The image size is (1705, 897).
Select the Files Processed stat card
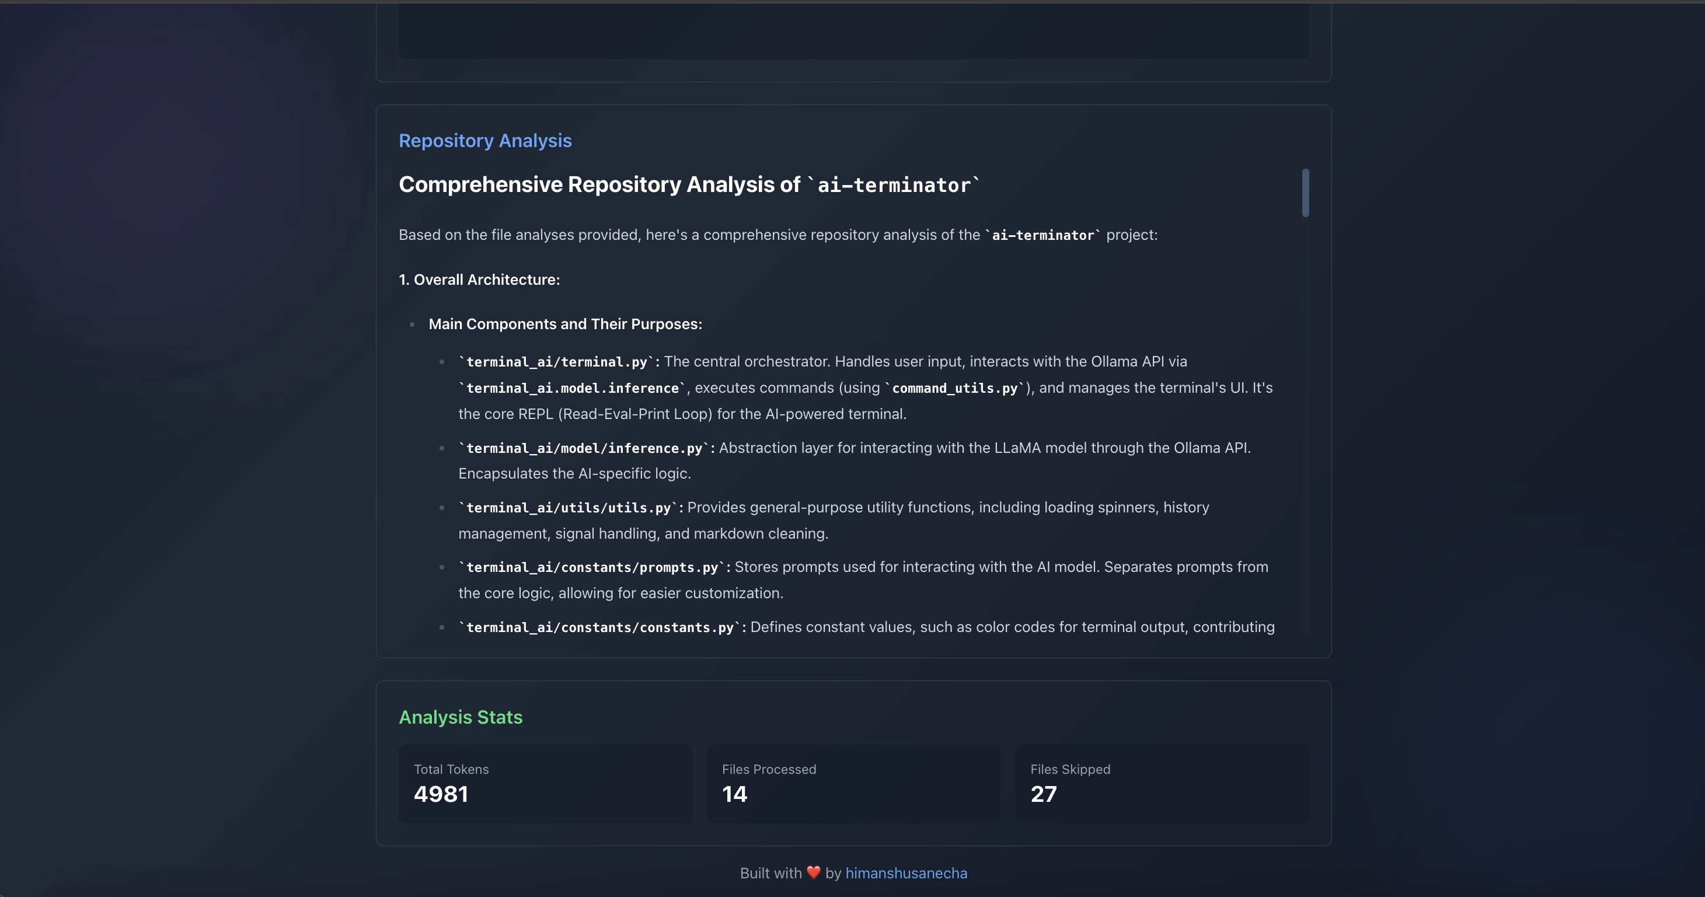click(x=853, y=784)
